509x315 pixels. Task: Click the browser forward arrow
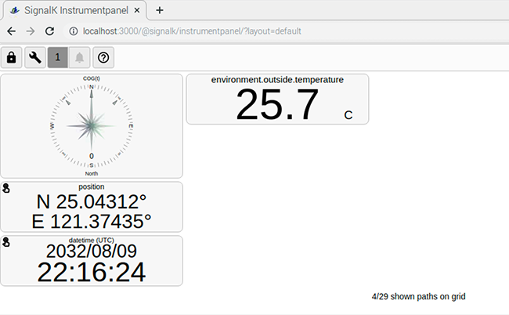[31, 31]
